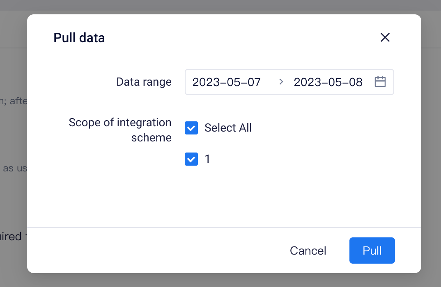Cancel the pull data operation
Image resolution: width=441 pixels, height=287 pixels.
308,251
